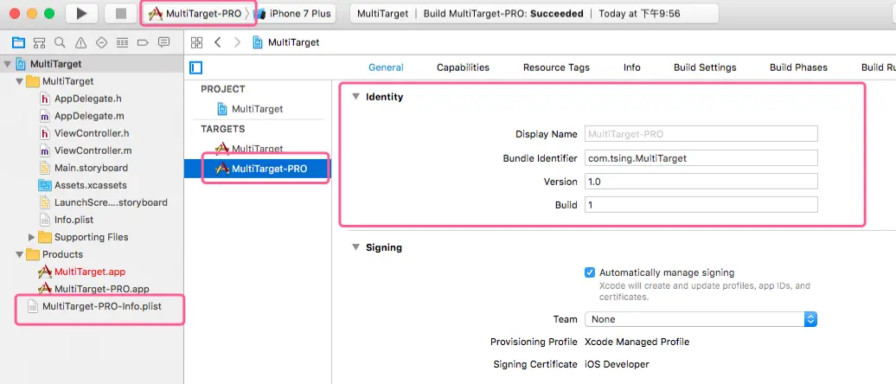Open the Breakpoint navigator
This screenshot has width=896, height=384.
coord(143,42)
